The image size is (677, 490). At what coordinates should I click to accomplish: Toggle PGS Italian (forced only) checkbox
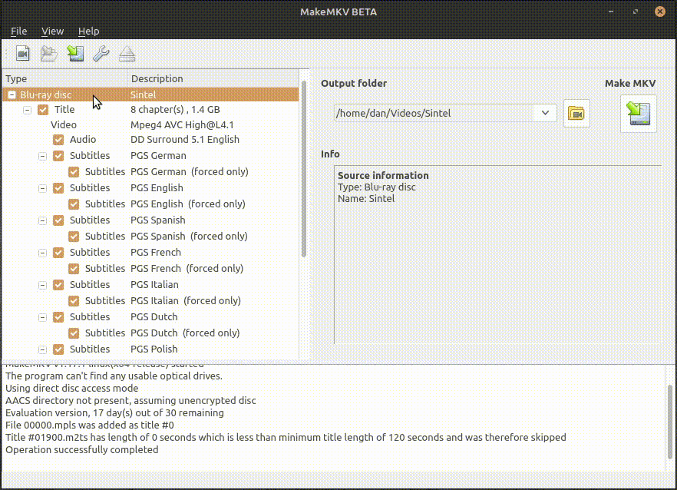click(74, 301)
